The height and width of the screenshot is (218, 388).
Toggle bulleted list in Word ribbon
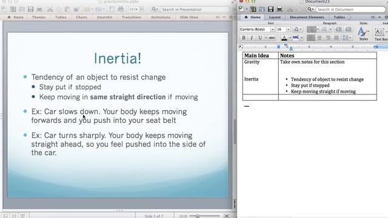click(x=312, y=30)
